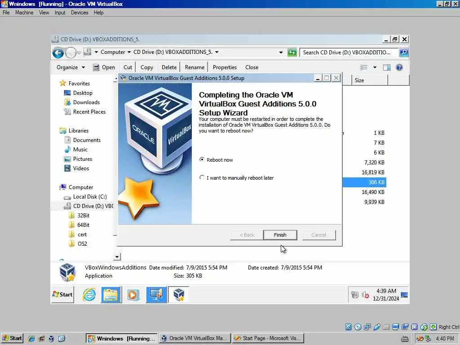
Task: Click the 306 KB highlighted file row
Action: click(364, 182)
